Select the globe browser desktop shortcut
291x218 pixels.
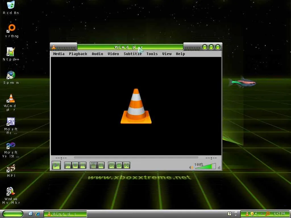(x=11, y=77)
